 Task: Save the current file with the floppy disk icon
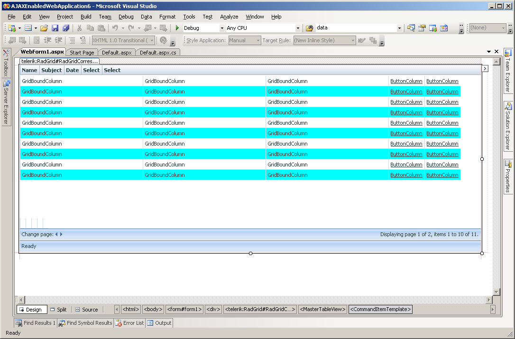55,28
